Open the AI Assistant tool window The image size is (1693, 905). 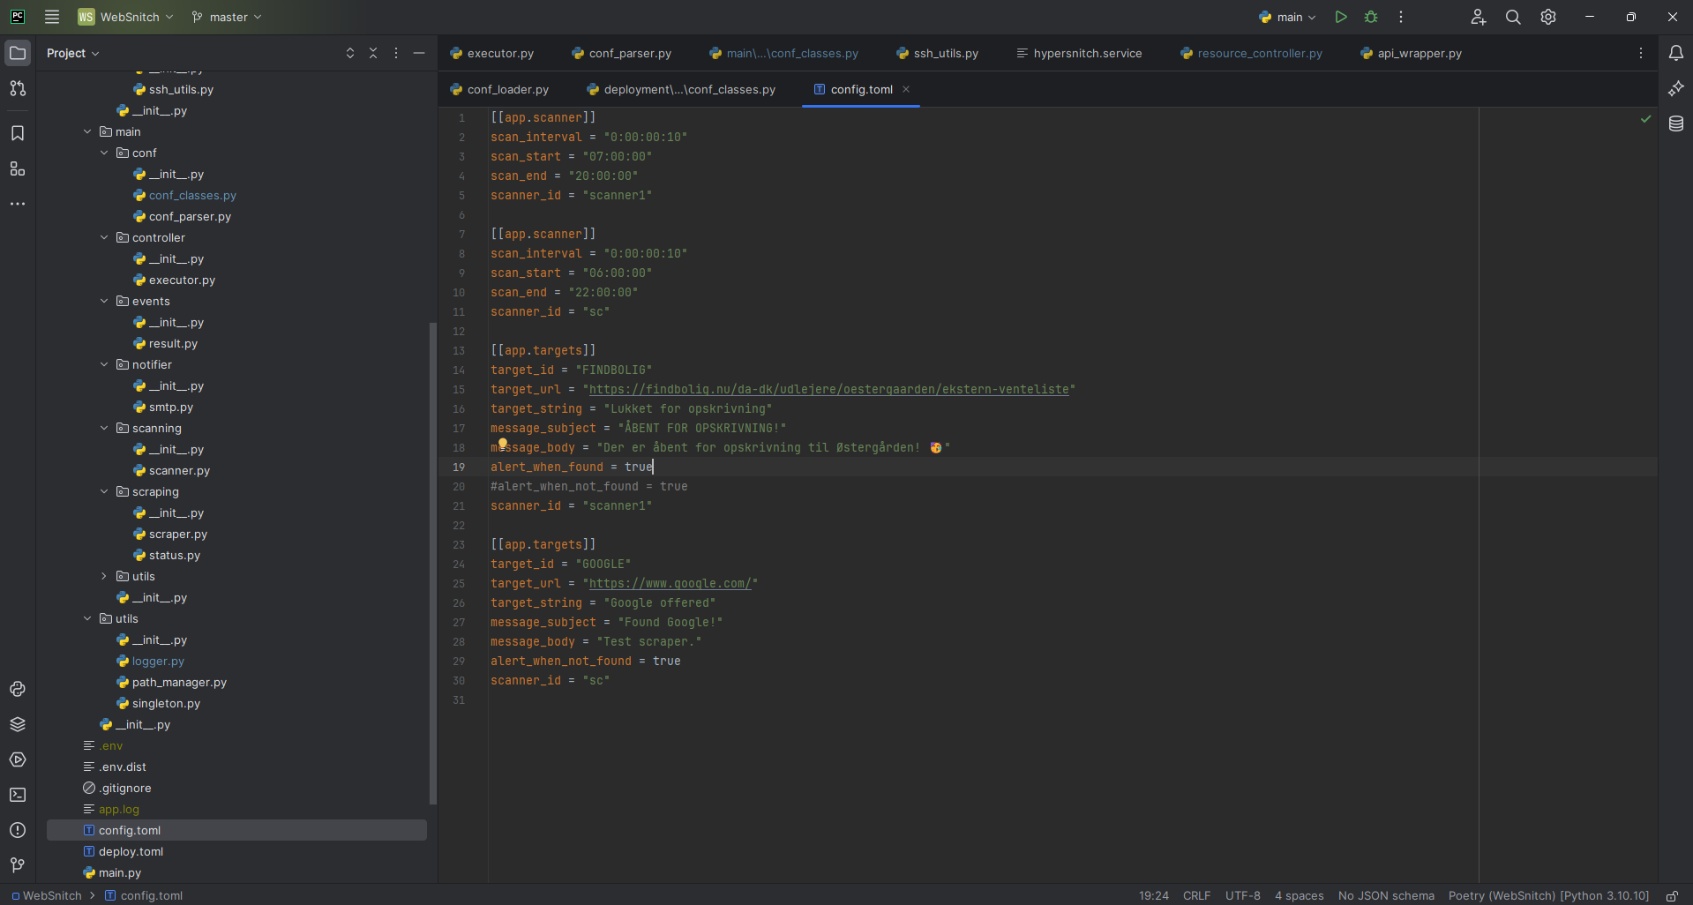[1676, 88]
